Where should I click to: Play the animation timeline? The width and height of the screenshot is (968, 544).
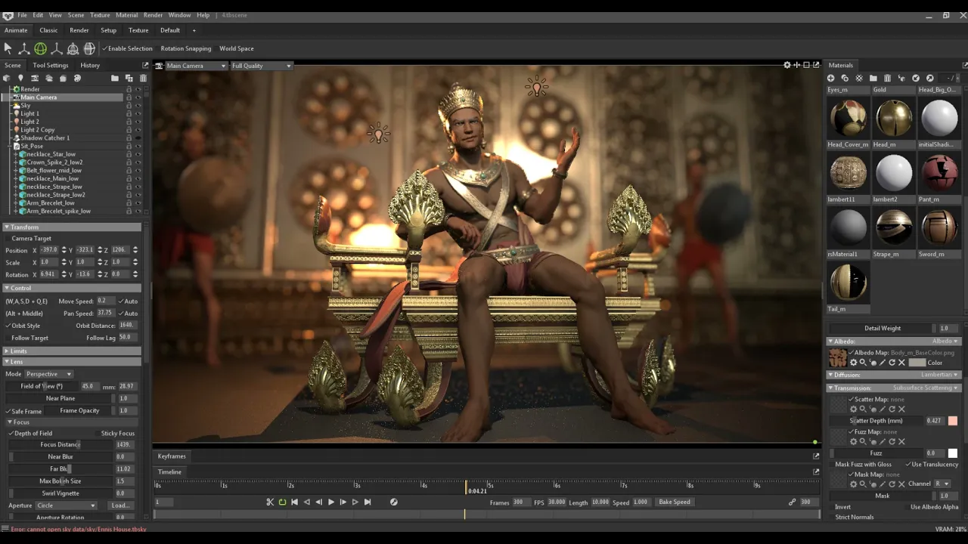point(330,502)
